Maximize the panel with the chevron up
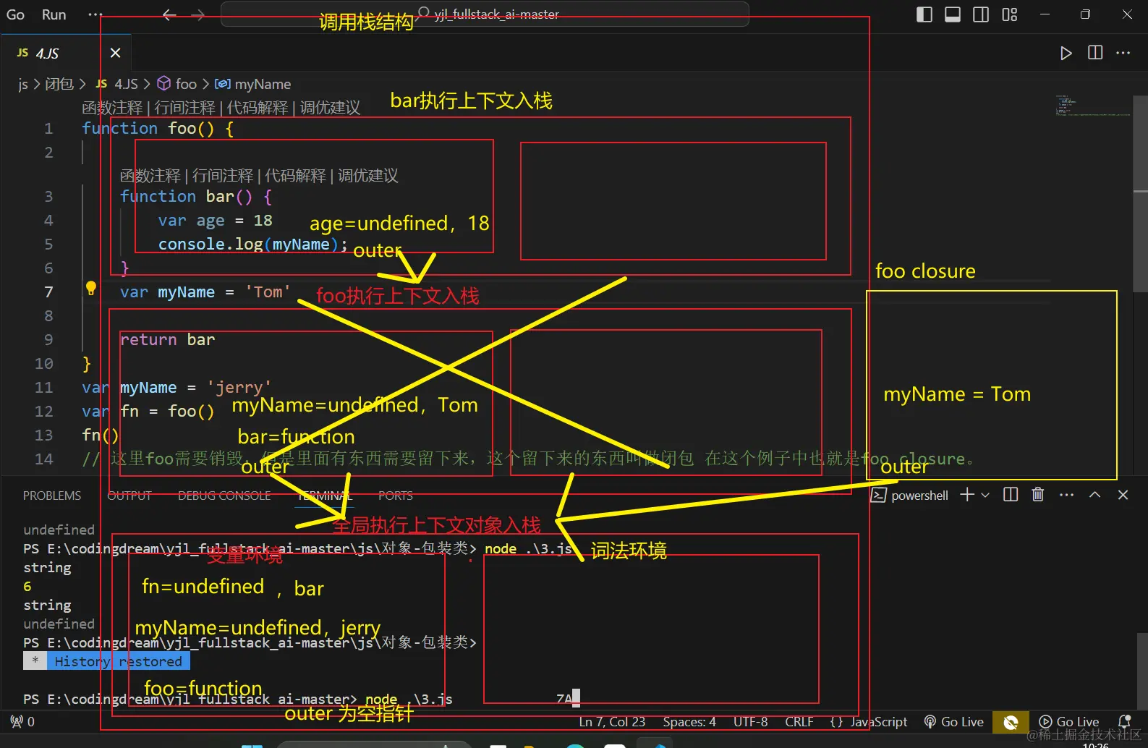Viewport: 1148px width, 748px height. (1095, 495)
